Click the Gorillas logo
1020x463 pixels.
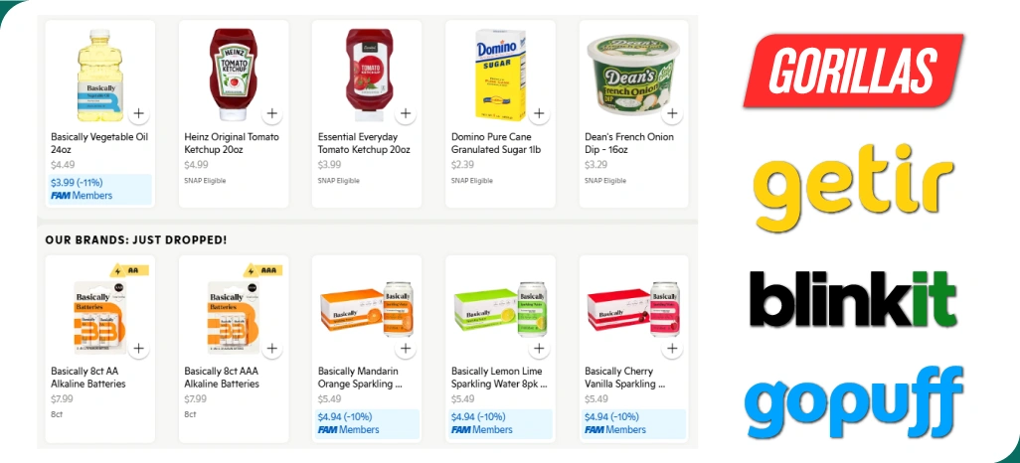coord(853,71)
